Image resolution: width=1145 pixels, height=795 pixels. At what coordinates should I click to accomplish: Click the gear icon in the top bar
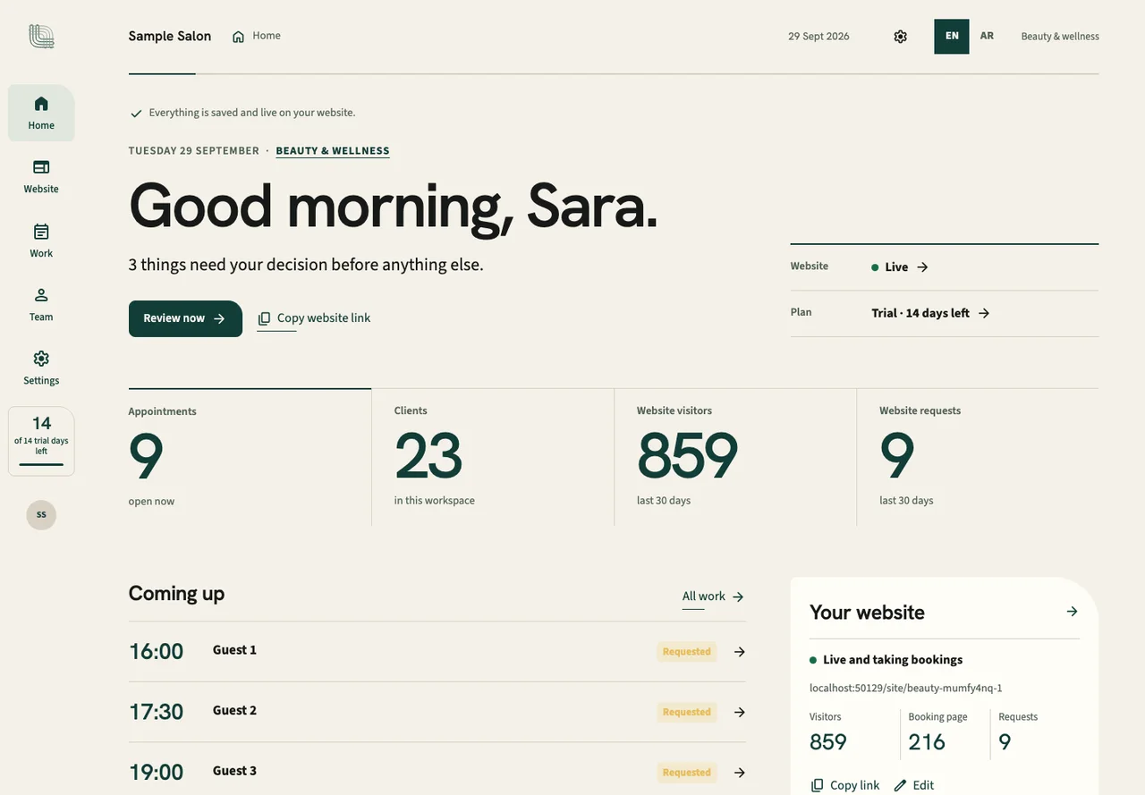tap(901, 37)
